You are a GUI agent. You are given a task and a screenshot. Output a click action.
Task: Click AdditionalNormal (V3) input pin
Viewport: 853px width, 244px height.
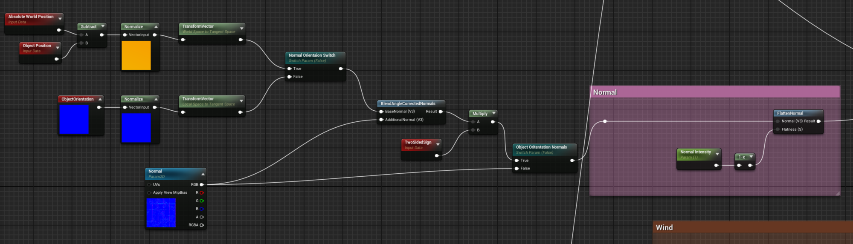[381, 120]
